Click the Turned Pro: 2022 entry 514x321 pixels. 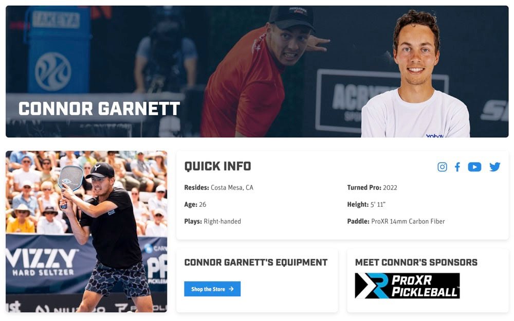coord(372,187)
